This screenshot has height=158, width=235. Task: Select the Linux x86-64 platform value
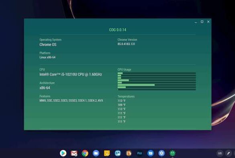coord(47,57)
